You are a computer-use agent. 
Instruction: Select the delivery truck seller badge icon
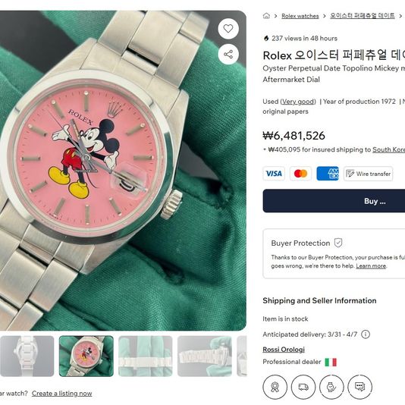(x=303, y=387)
